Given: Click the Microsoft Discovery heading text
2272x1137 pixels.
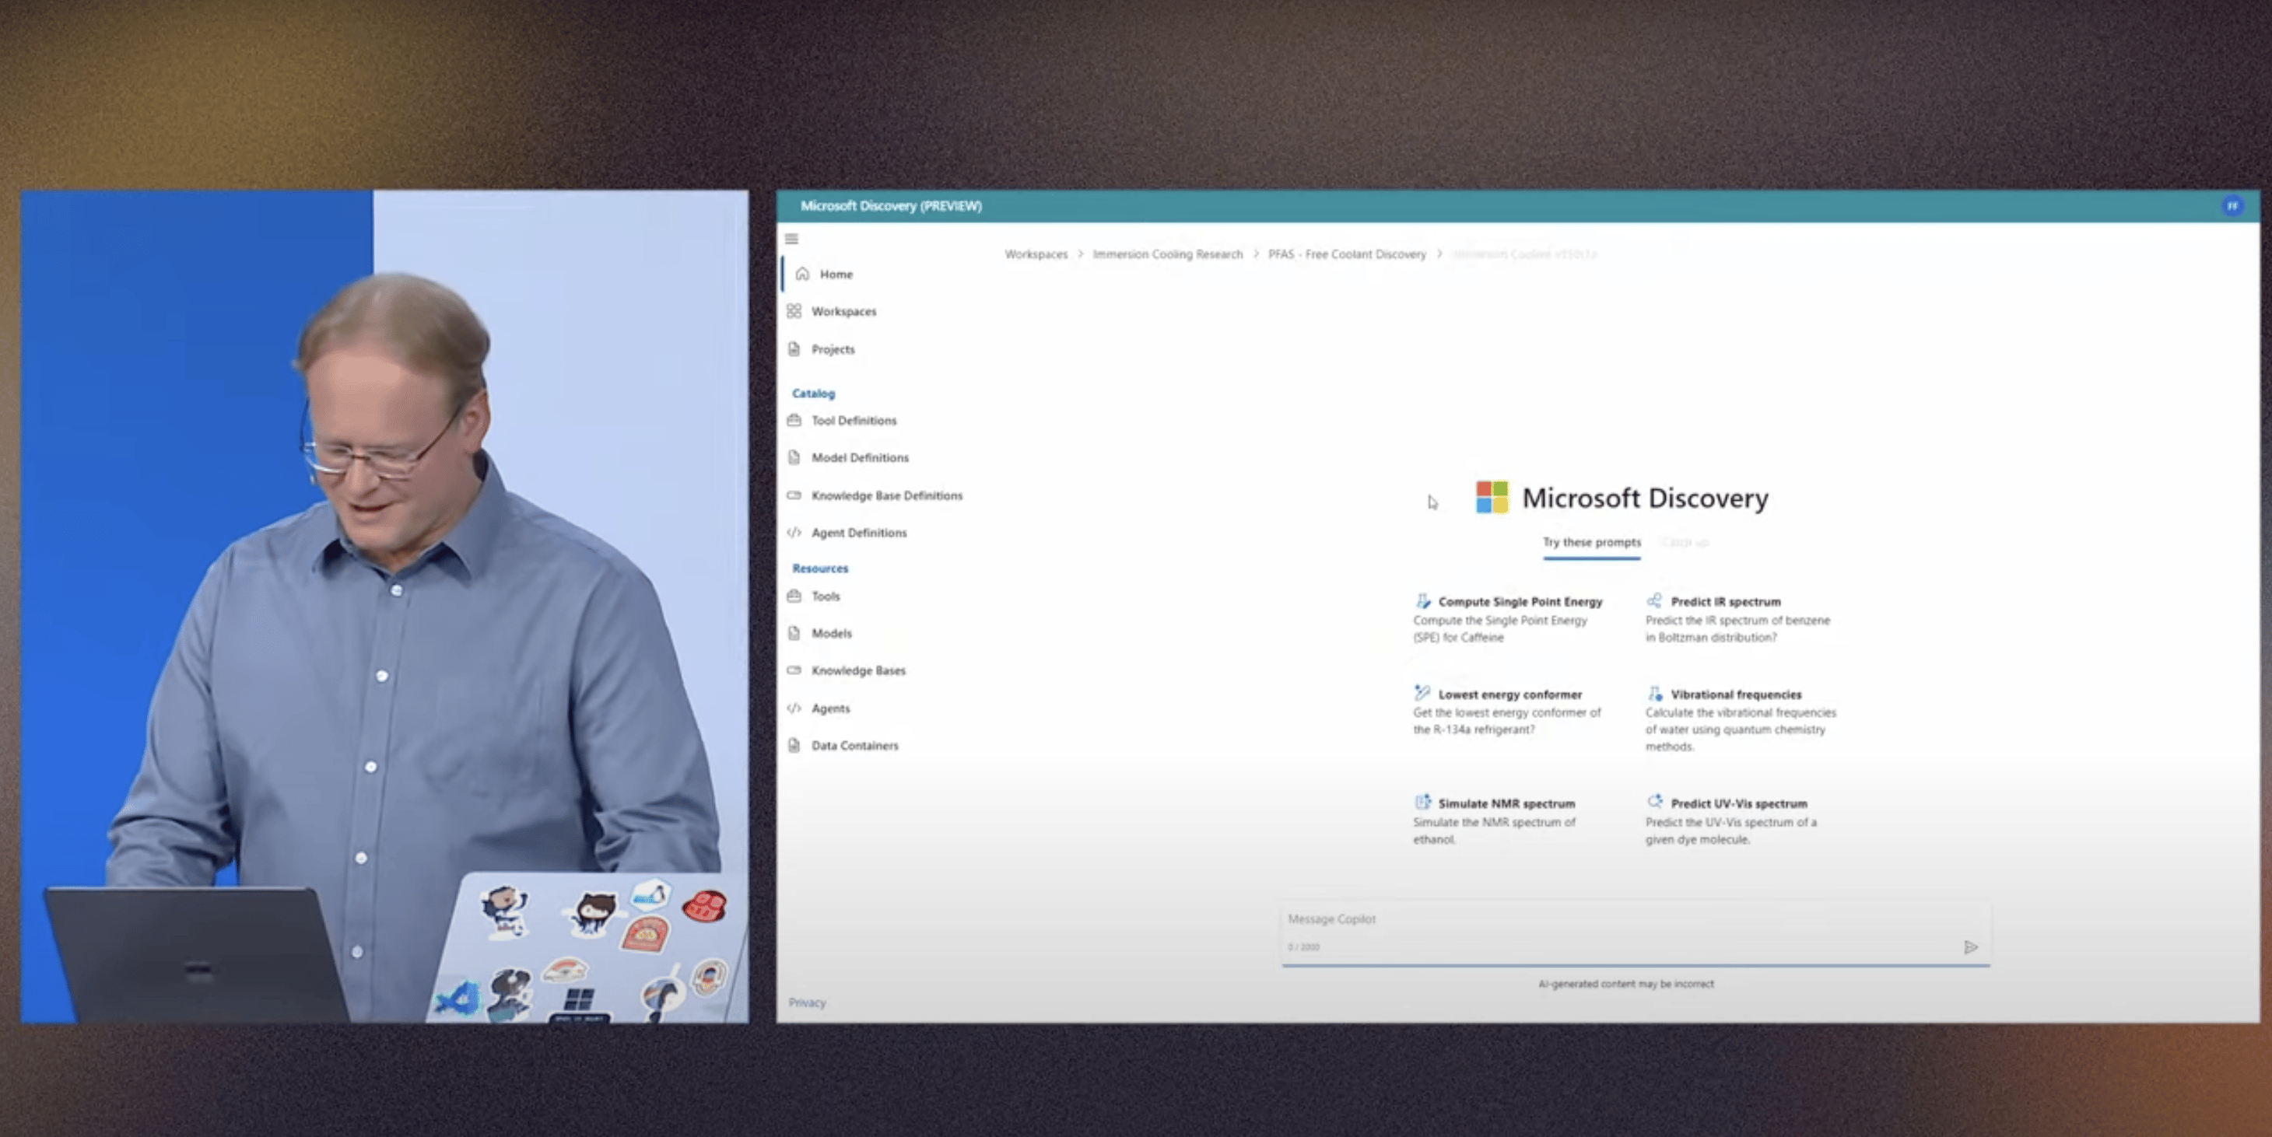Looking at the screenshot, I should (1645, 498).
